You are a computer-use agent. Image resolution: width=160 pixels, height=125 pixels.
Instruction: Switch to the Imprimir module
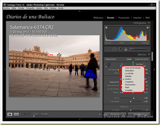tap(137, 18)
